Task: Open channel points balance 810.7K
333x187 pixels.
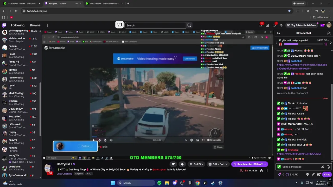Action: coord(292,175)
